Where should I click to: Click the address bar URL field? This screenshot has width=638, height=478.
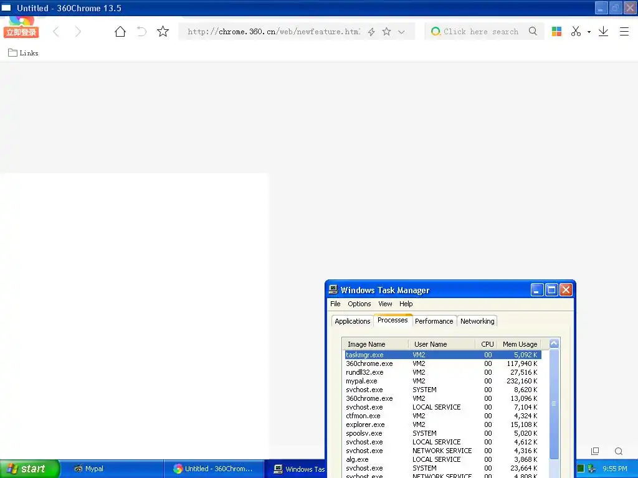tap(274, 32)
